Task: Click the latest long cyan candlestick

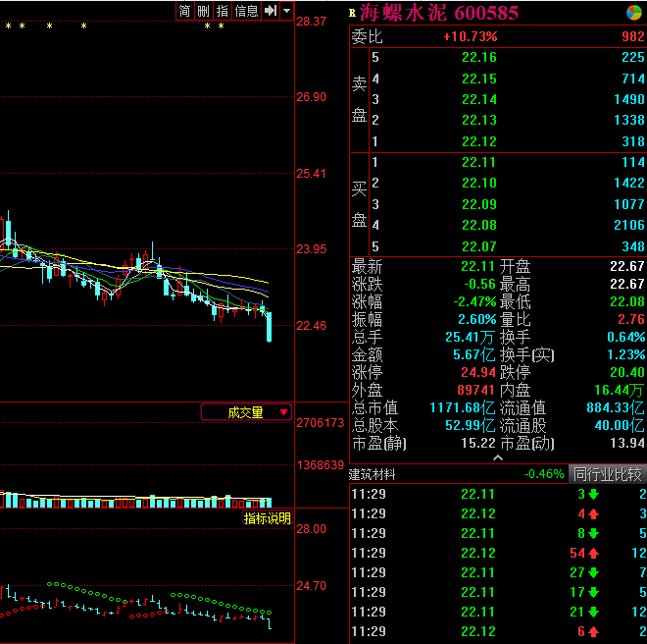Action: pyautogui.click(x=270, y=327)
